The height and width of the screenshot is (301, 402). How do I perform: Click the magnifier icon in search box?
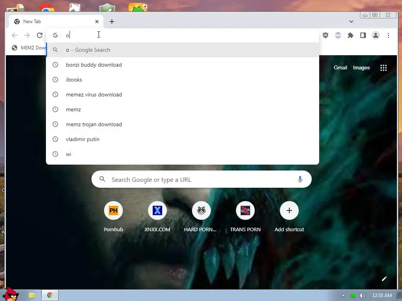click(x=102, y=179)
